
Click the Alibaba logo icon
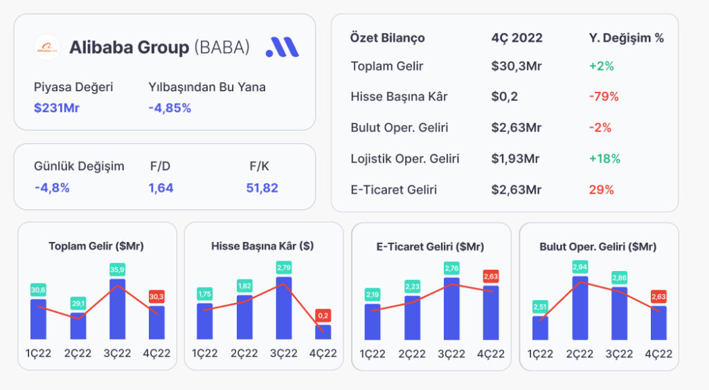pyautogui.click(x=47, y=48)
